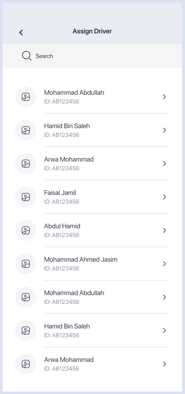Image resolution: width=185 pixels, height=394 pixels.
Task: Focus the Search input field
Action: point(92,56)
